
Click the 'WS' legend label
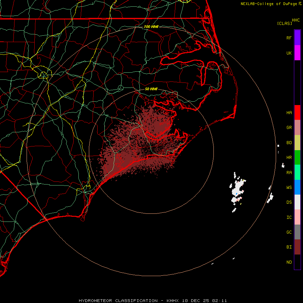tap(289, 188)
